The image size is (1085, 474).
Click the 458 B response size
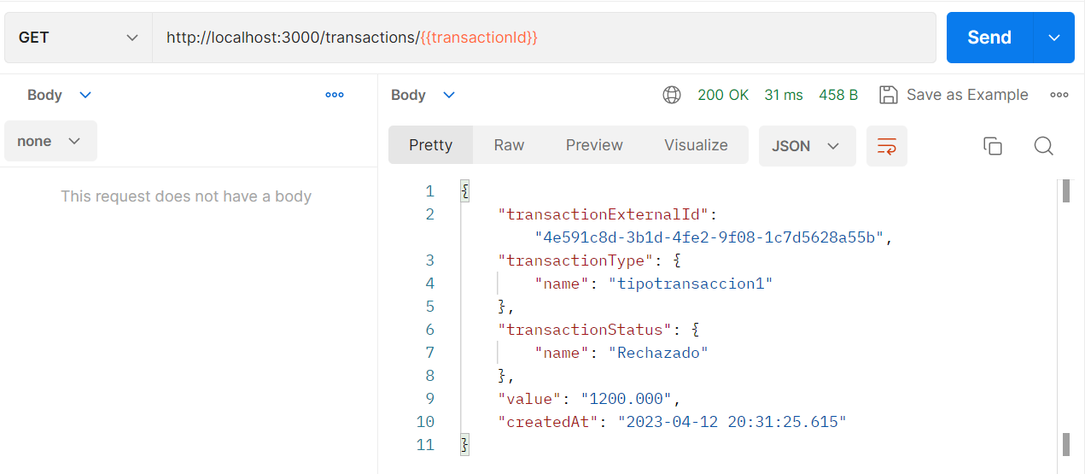point(838,95)
